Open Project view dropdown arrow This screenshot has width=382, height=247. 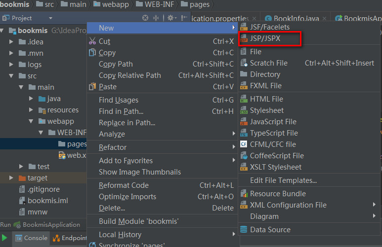(x=50, y=18)
